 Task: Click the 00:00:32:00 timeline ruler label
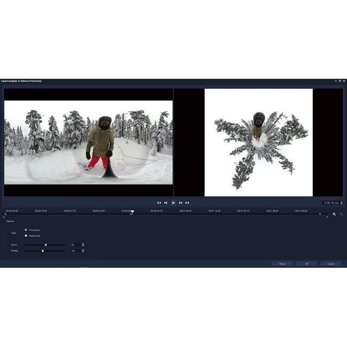click(99, 211)
